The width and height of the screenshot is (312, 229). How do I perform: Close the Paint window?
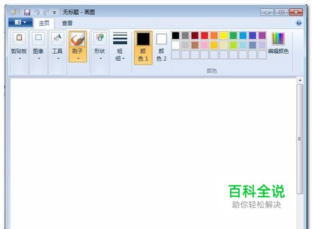[x=296, y=13]
